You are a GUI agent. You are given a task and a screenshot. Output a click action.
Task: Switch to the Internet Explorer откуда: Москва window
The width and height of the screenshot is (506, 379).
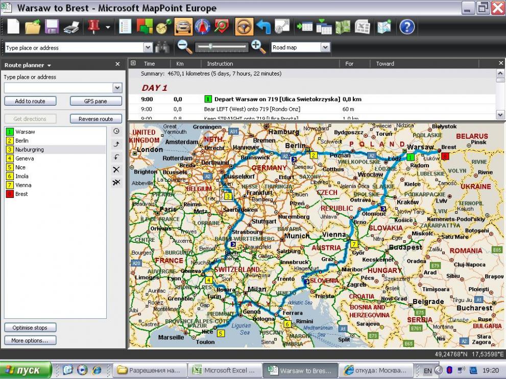376,371
